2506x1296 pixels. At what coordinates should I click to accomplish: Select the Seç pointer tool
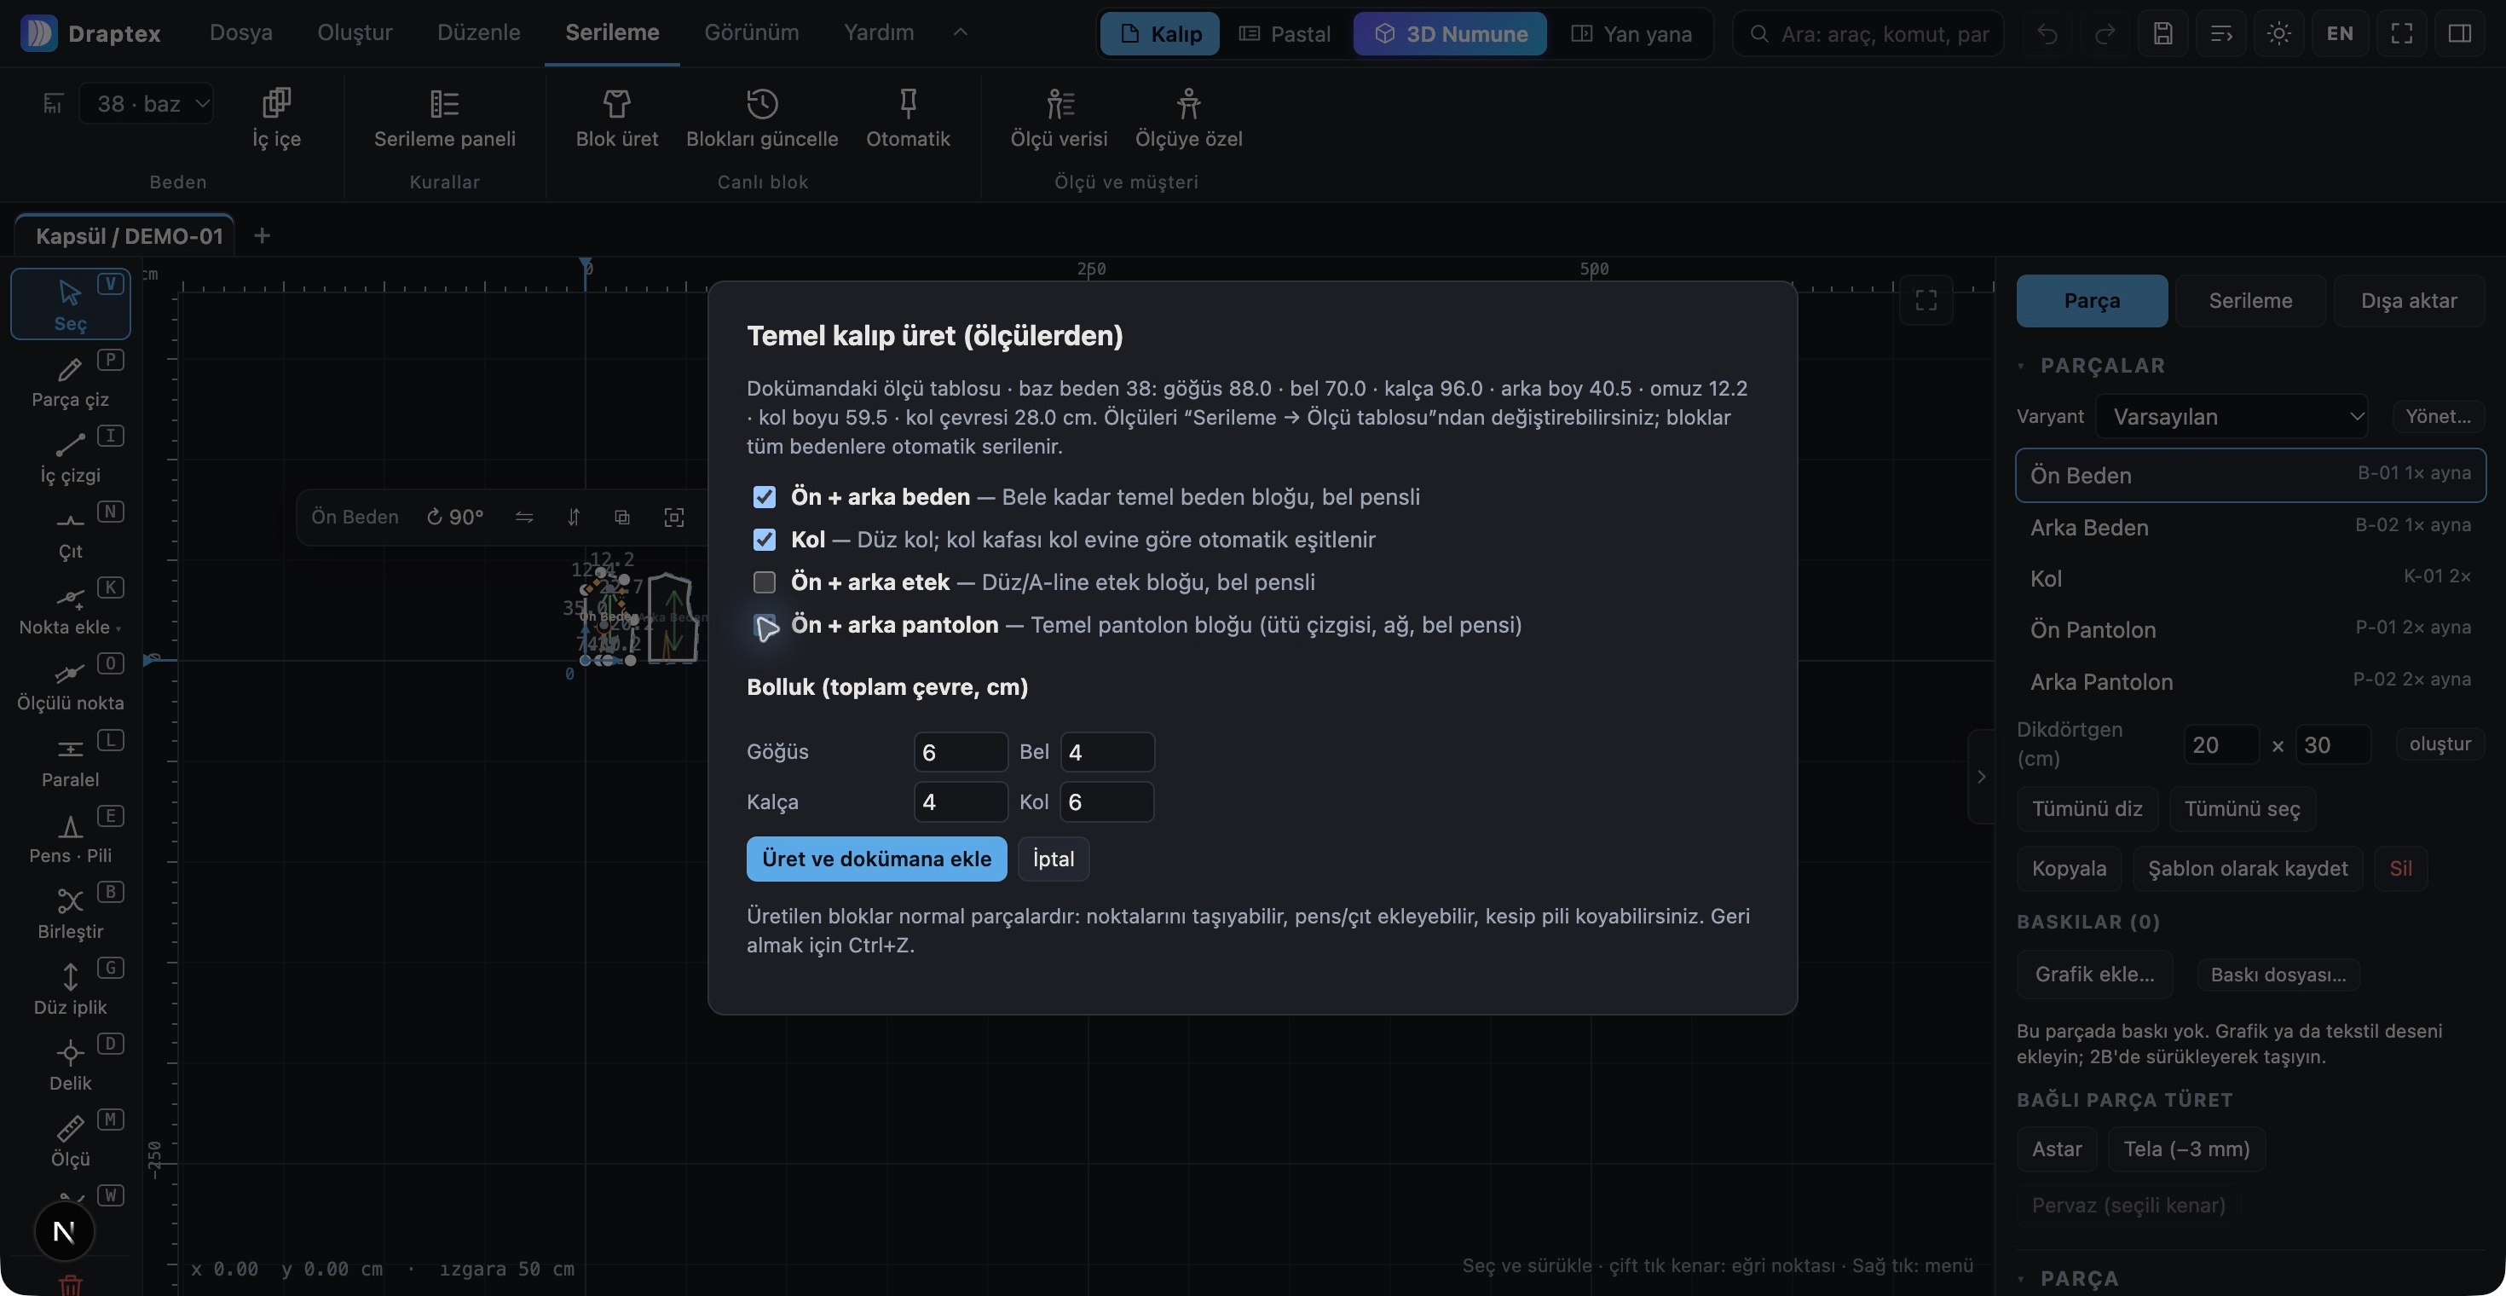point(70,304)
